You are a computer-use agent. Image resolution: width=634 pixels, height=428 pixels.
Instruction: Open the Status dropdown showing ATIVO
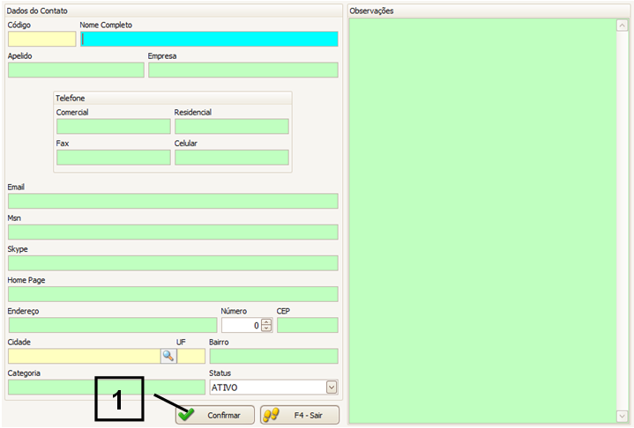tap(332, 387)
